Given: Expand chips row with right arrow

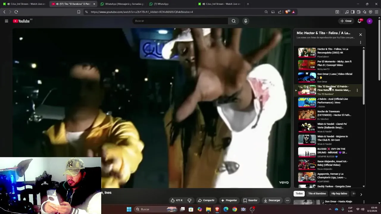Looking at the screenshot, I should point(361,194).
